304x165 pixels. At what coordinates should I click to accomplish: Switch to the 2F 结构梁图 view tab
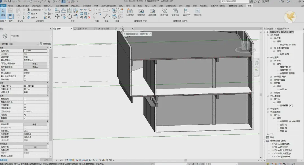click(x=102, y=29)
